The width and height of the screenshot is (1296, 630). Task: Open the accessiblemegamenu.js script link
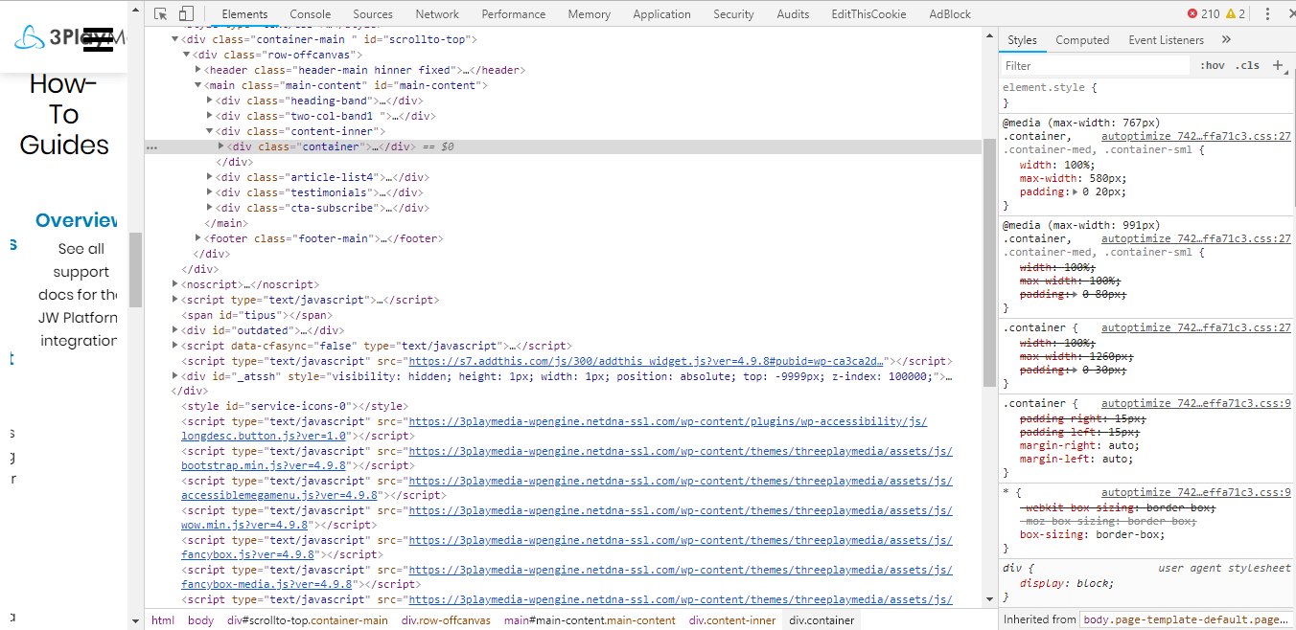click(x=567, y=488)
